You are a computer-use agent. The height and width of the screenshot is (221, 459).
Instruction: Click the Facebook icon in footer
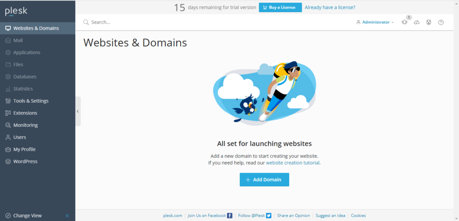[x=230, y=216]
